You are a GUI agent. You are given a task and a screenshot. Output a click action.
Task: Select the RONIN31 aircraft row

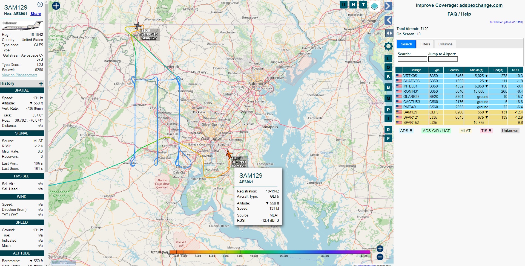pos(459,91)
